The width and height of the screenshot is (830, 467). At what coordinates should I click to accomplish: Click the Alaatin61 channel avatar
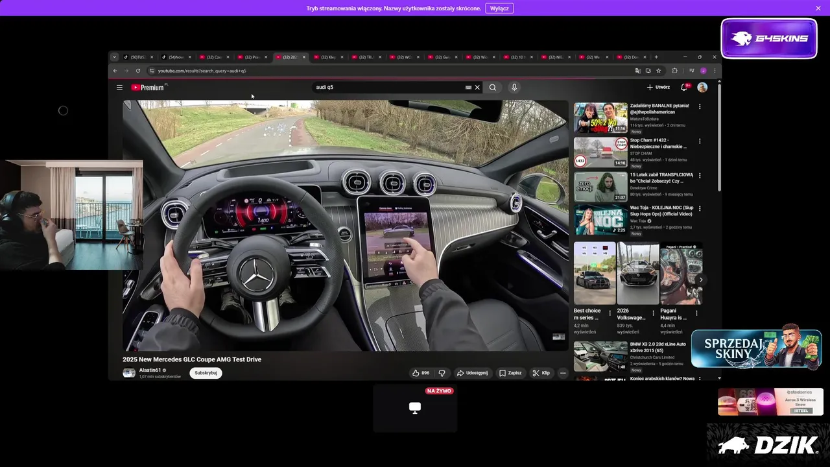point(129,373)
